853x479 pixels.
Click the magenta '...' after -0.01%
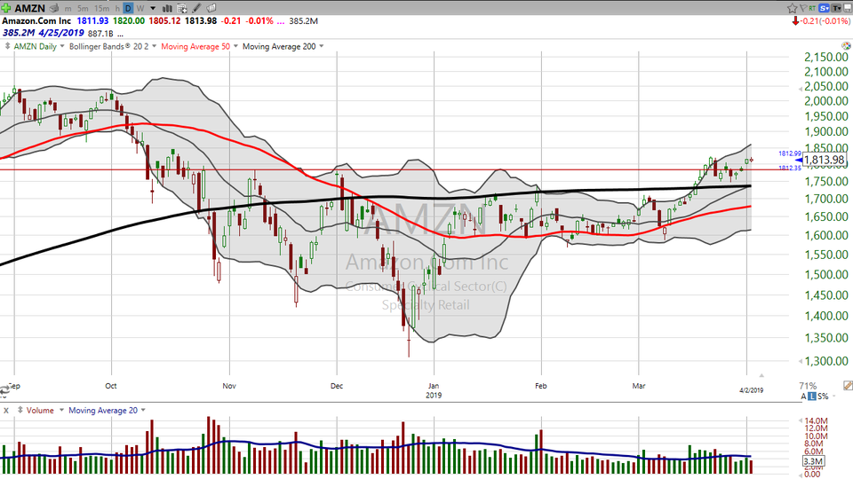tap(280, 21)
